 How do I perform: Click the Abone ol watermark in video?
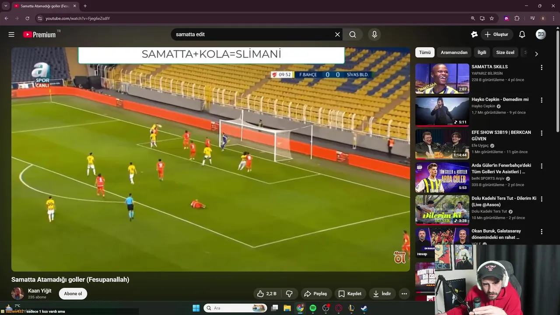(400, 257)
